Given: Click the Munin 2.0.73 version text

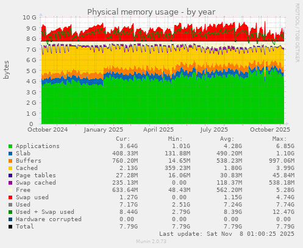Looking at the screenshot, I should (x=151, y=241).
